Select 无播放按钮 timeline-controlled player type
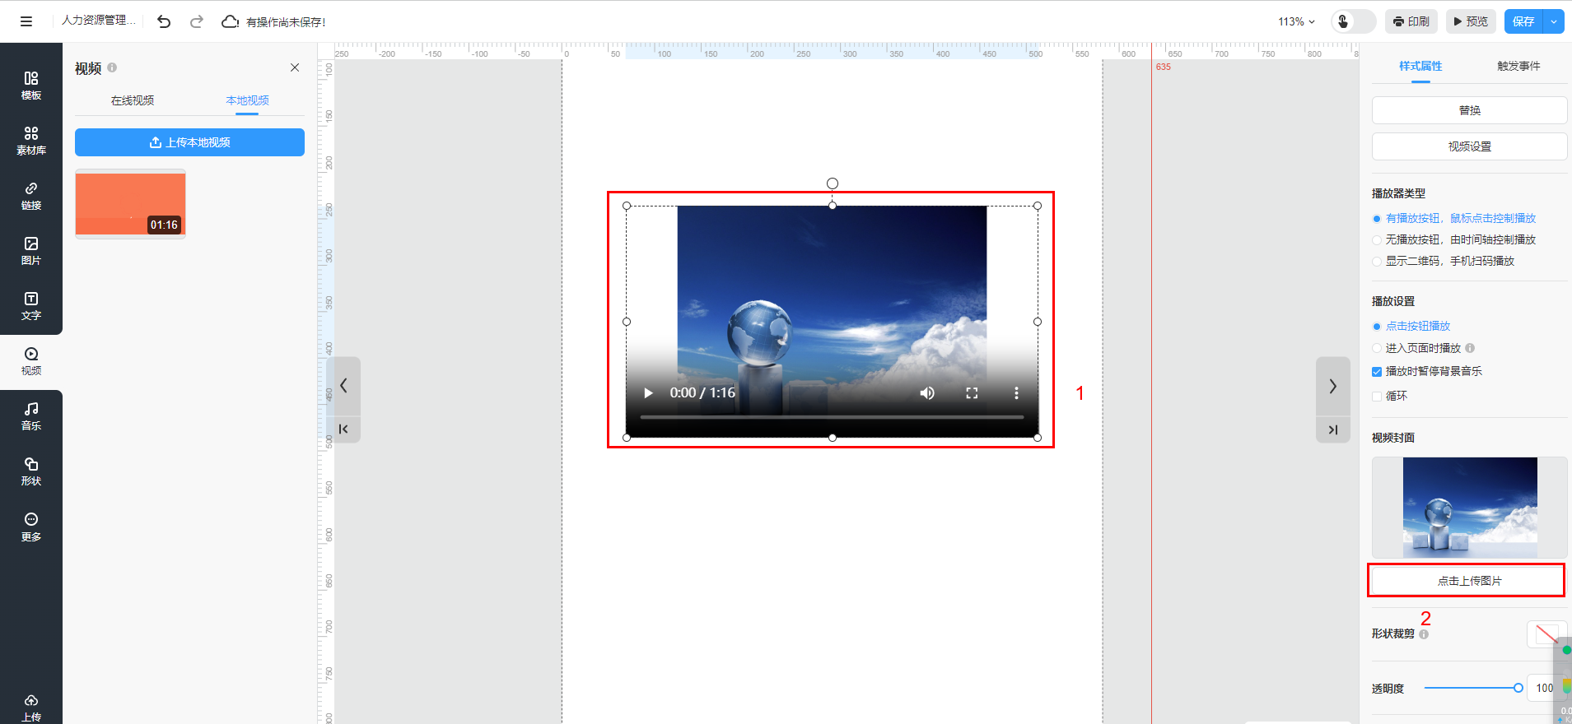Image resolution: width=1572 pixels, height=724 pixels. [1377, 240]
